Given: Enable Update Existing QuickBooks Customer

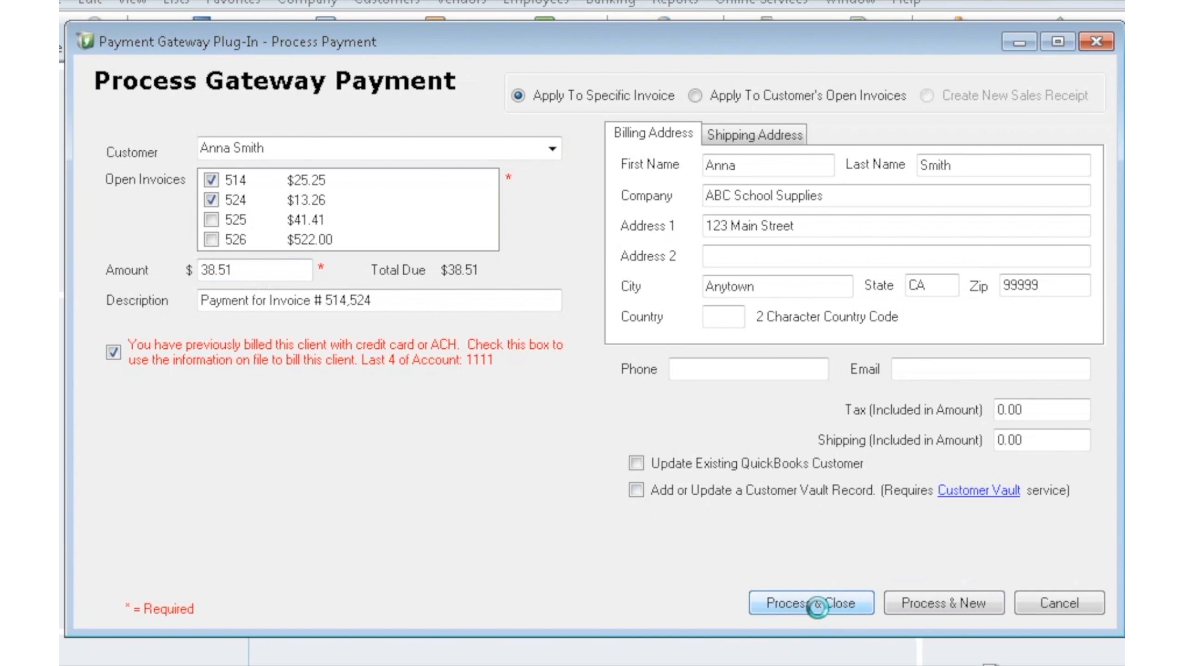Looking at the screenshot, I should coord(636,463).
